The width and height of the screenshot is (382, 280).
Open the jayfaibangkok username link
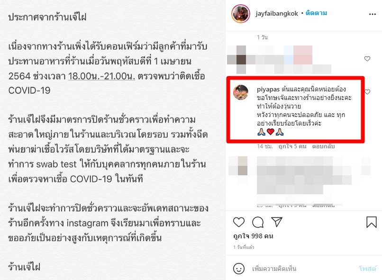(x=276, y=13)
